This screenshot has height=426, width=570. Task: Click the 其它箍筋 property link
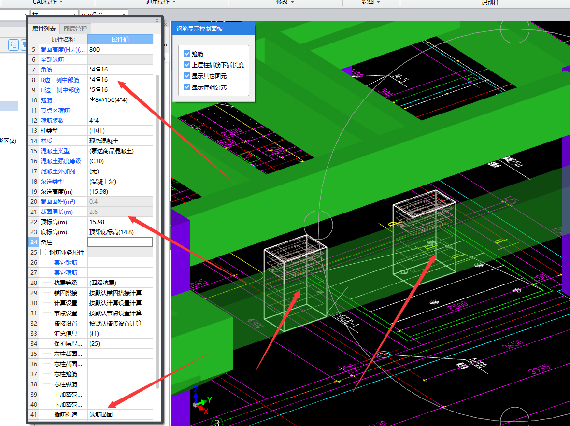65,273
